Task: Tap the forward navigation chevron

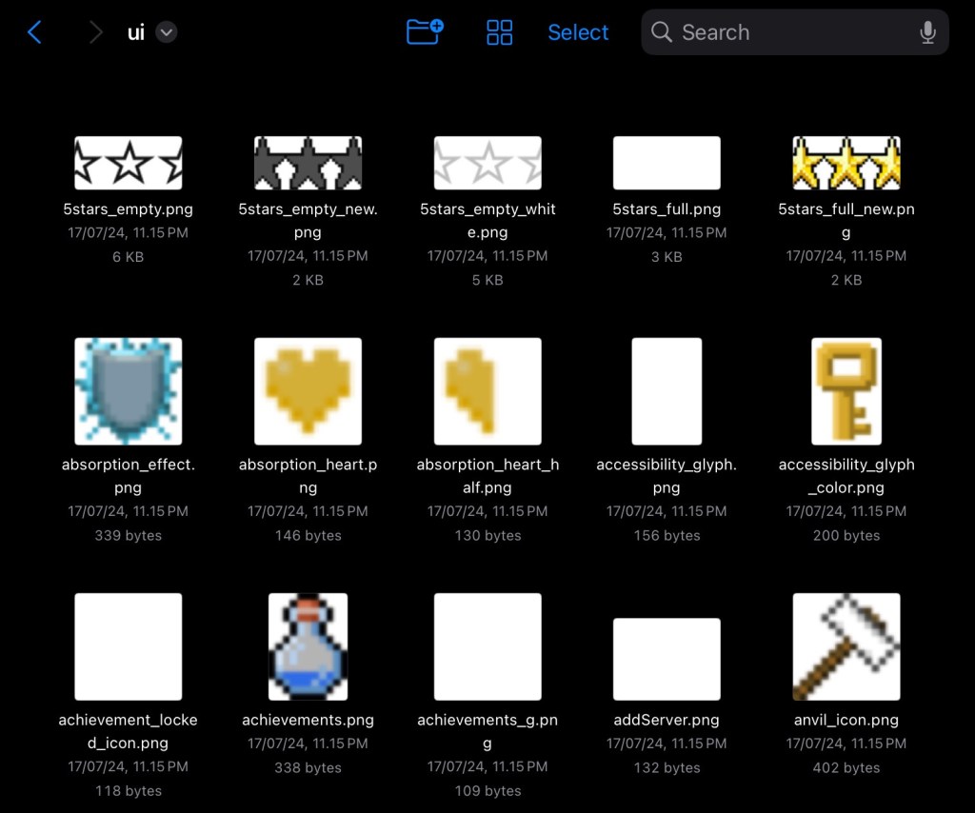Action: (x=95, y=32)
